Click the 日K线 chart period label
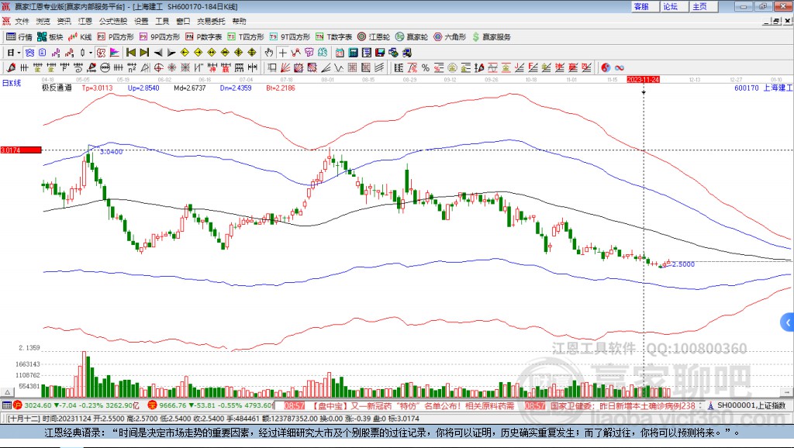The image size is (794, 448). coord(12,82)
